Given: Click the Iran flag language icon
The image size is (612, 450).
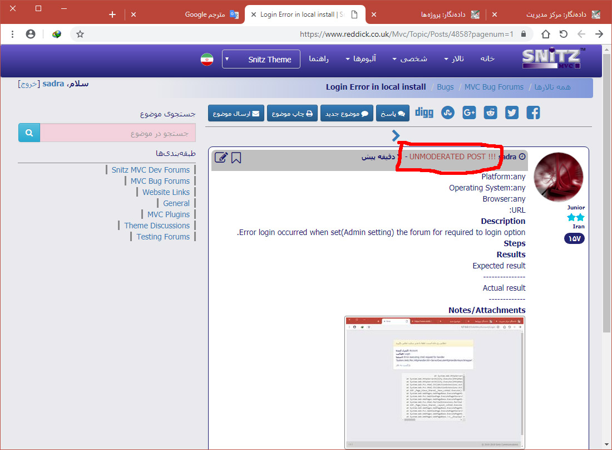Looking at the screenshot, I should pos(207,59).
